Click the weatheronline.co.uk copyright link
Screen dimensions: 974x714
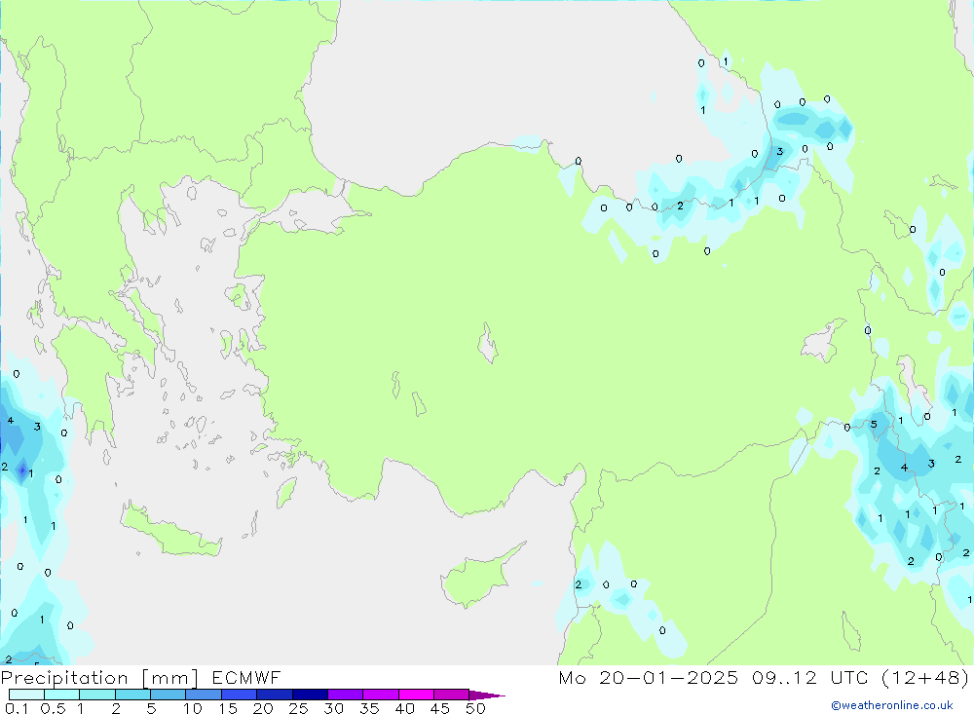(x=891, y=705)
